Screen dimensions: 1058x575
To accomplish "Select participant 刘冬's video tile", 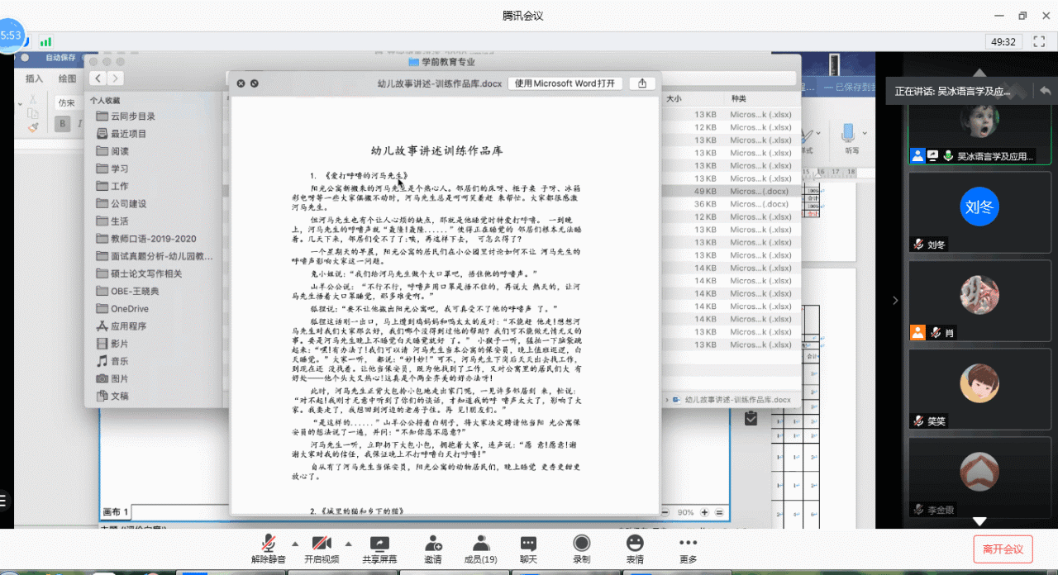I will coord(979,212).
